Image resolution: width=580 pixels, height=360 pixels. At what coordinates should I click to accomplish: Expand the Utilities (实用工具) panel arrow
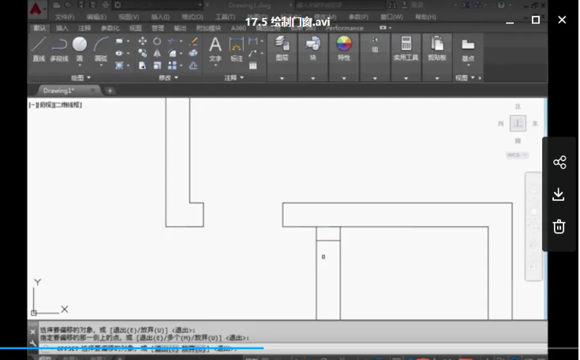(406, 78)
